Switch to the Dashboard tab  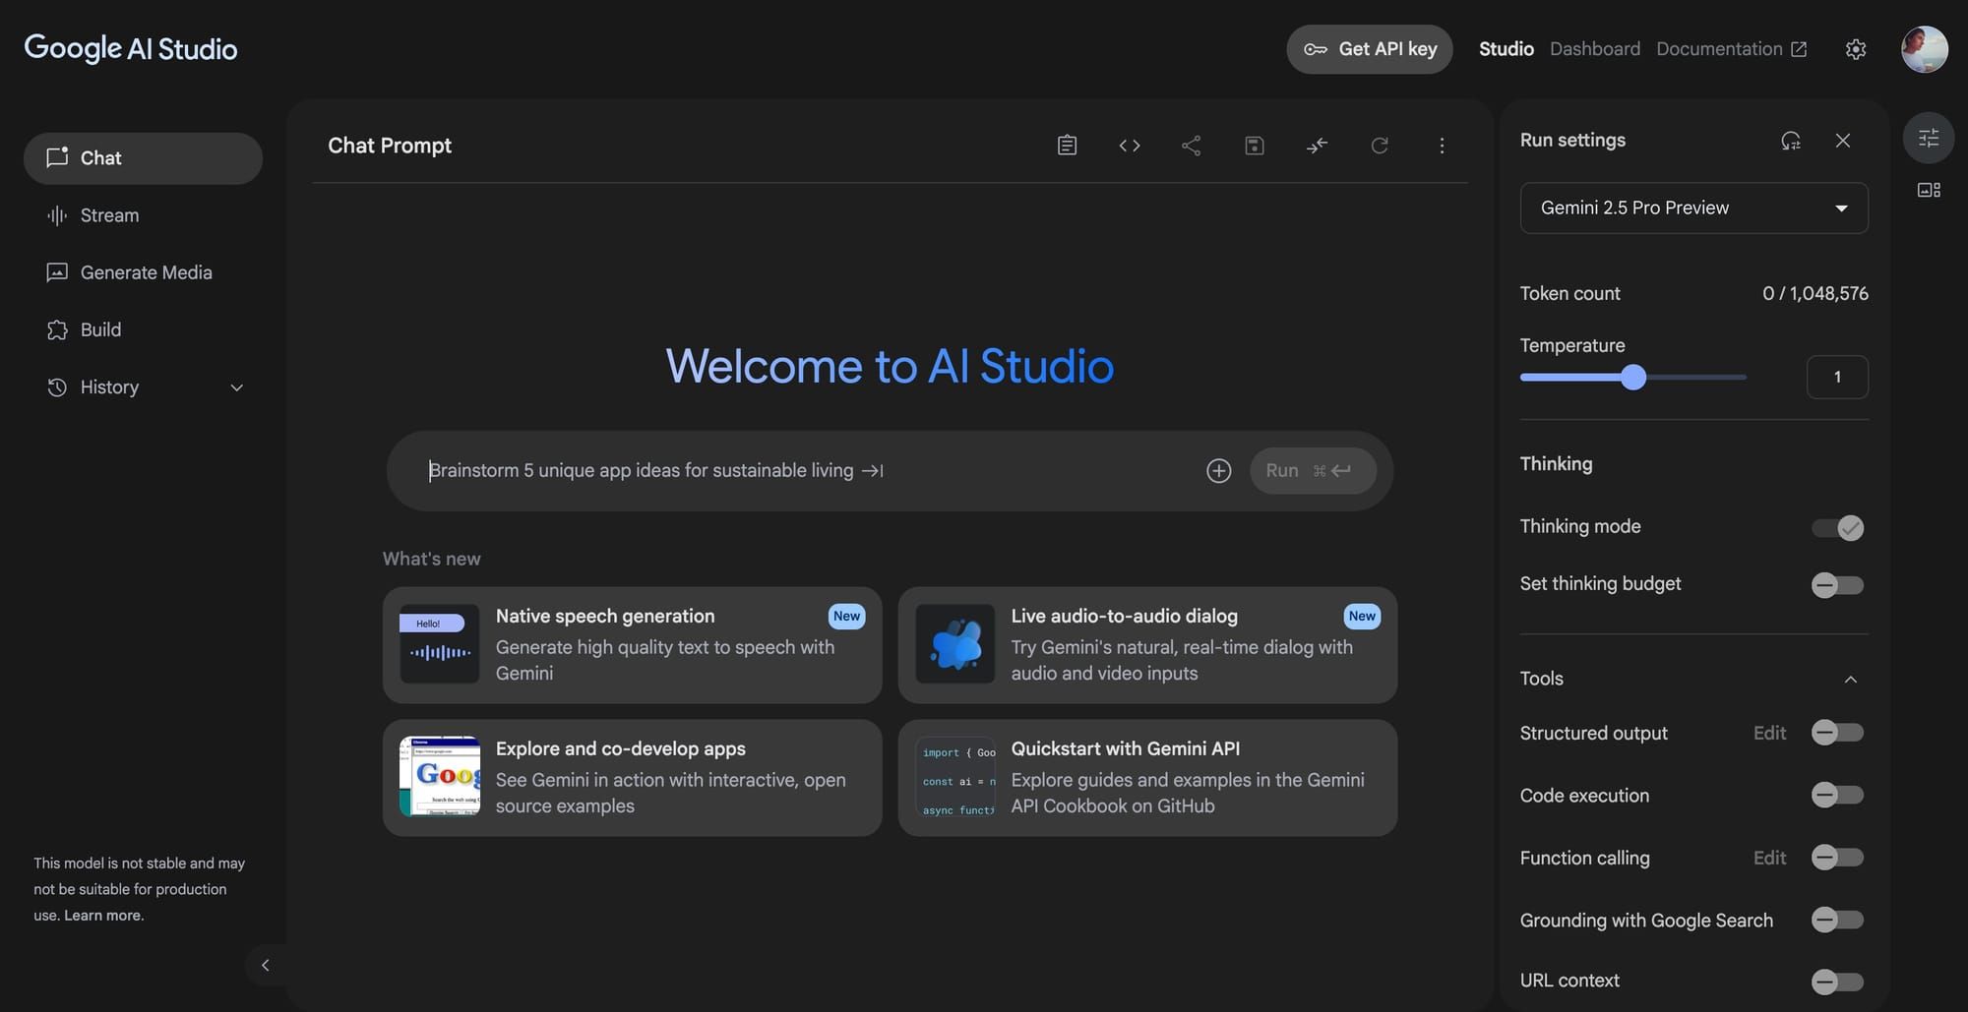[1594, 48]
